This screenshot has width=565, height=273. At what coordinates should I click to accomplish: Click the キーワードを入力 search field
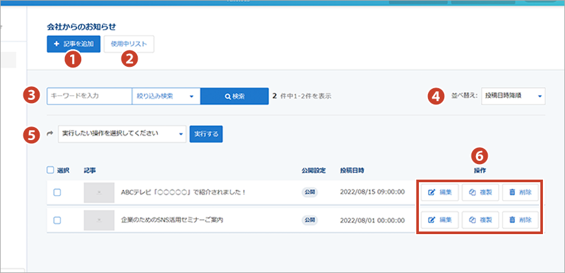pos(89,97)
